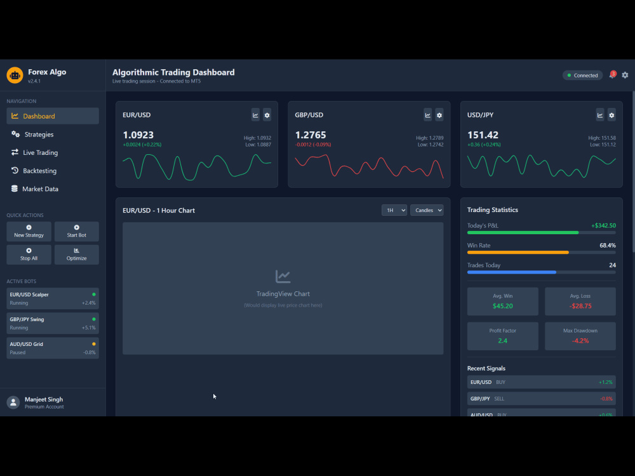Click the Live Trading arrows icon
This screenshot has height=476, width=635.
coord(15,152)
